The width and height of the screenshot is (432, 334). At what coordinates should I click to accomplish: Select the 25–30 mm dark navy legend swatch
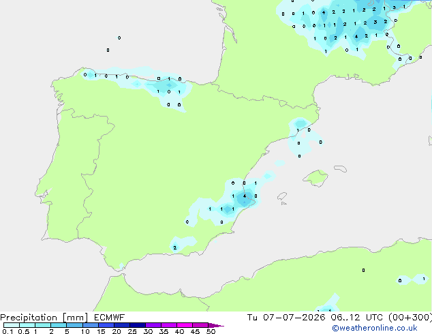tap(137, 325)
